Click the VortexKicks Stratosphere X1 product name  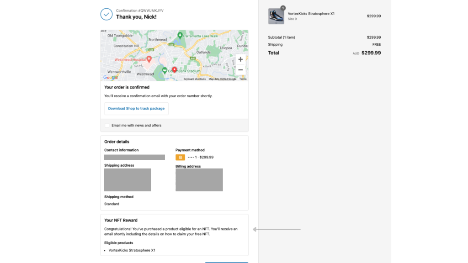311,14
